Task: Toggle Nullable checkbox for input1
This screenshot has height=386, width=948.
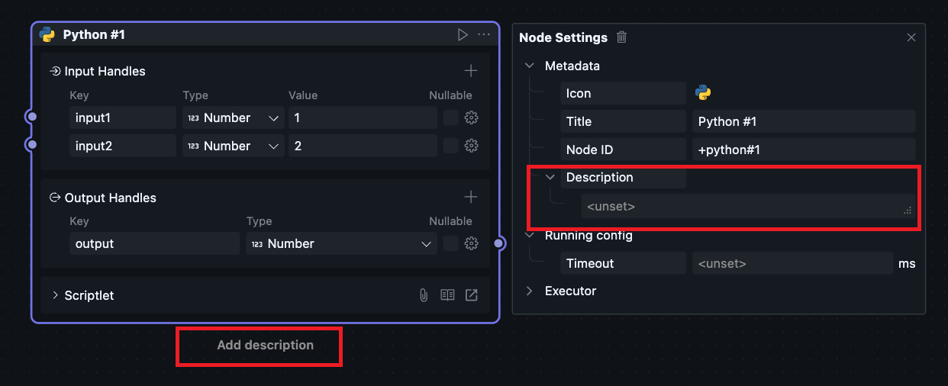Action: 450,117
